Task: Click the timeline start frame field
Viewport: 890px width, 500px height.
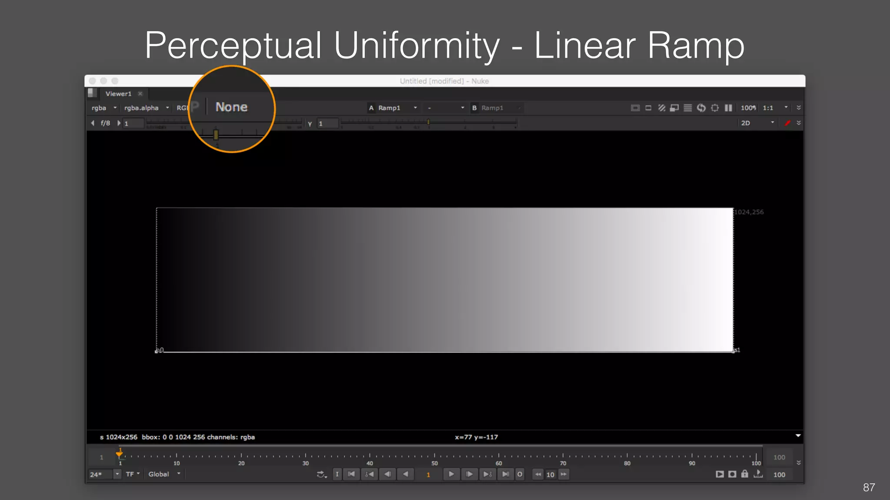Action: tap(101, 457)
